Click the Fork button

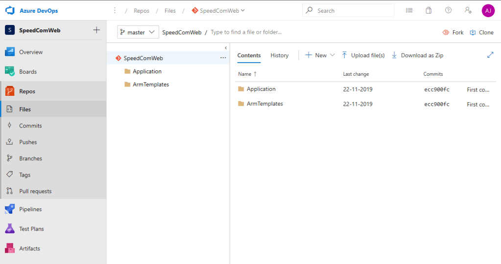point(453,32)
